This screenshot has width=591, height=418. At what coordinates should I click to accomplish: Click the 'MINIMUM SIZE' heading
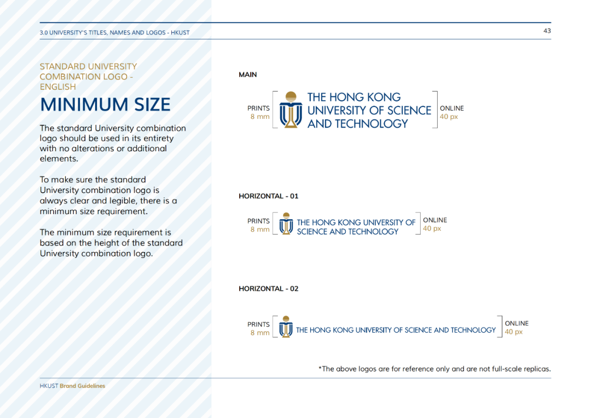pyautogui.click(x=105, y=105)
